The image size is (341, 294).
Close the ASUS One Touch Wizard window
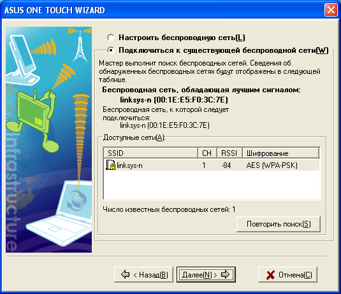coord(331,10)
